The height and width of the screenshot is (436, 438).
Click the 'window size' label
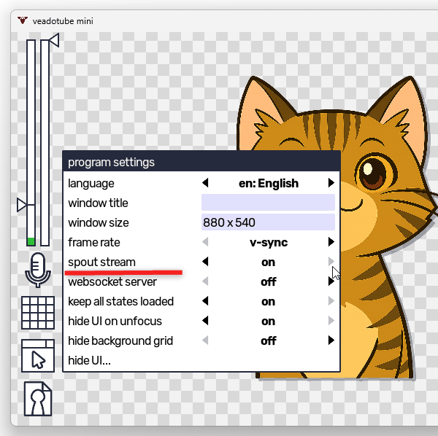pyautogui.click(x=99, y=222)
